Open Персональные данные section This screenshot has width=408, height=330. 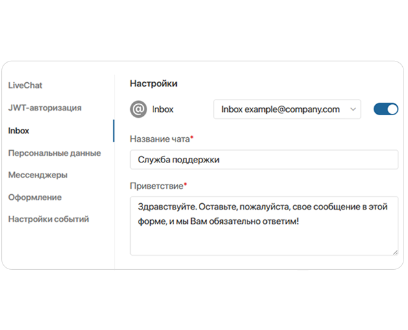pyautogui.click(x=54, y=153)
